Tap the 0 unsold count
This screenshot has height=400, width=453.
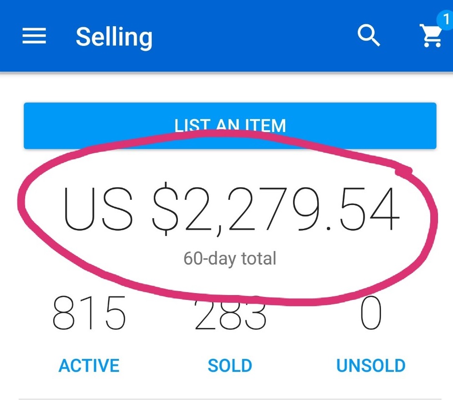[371, 313]
